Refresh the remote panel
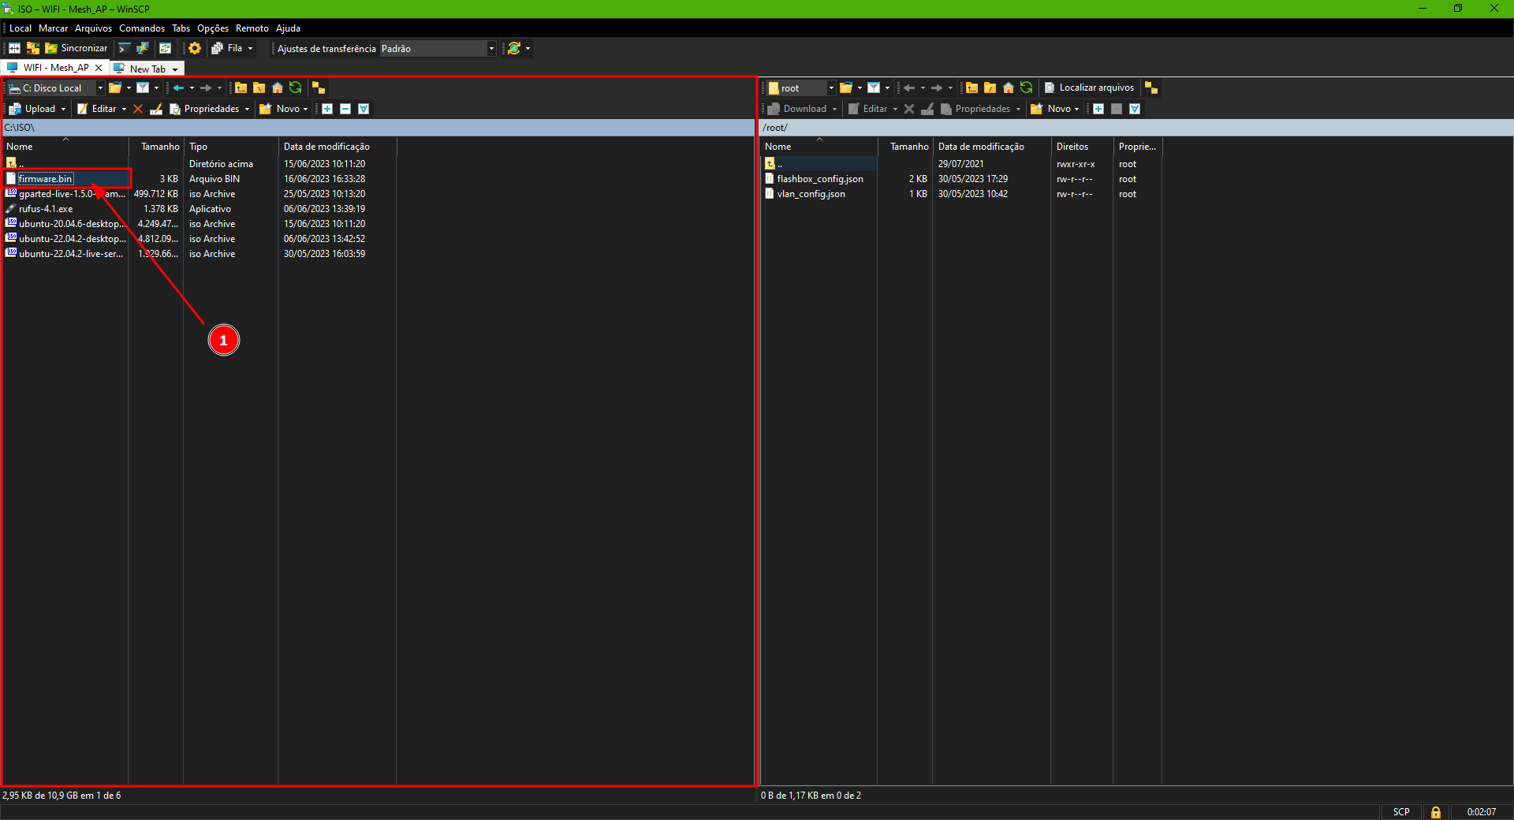This screenshot has height=820, width=1514. (x=1026, y=88)
